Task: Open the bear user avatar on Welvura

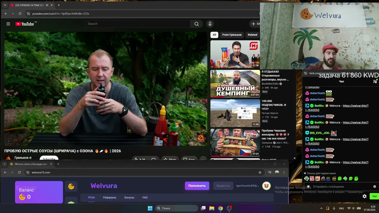Action: 266,186
